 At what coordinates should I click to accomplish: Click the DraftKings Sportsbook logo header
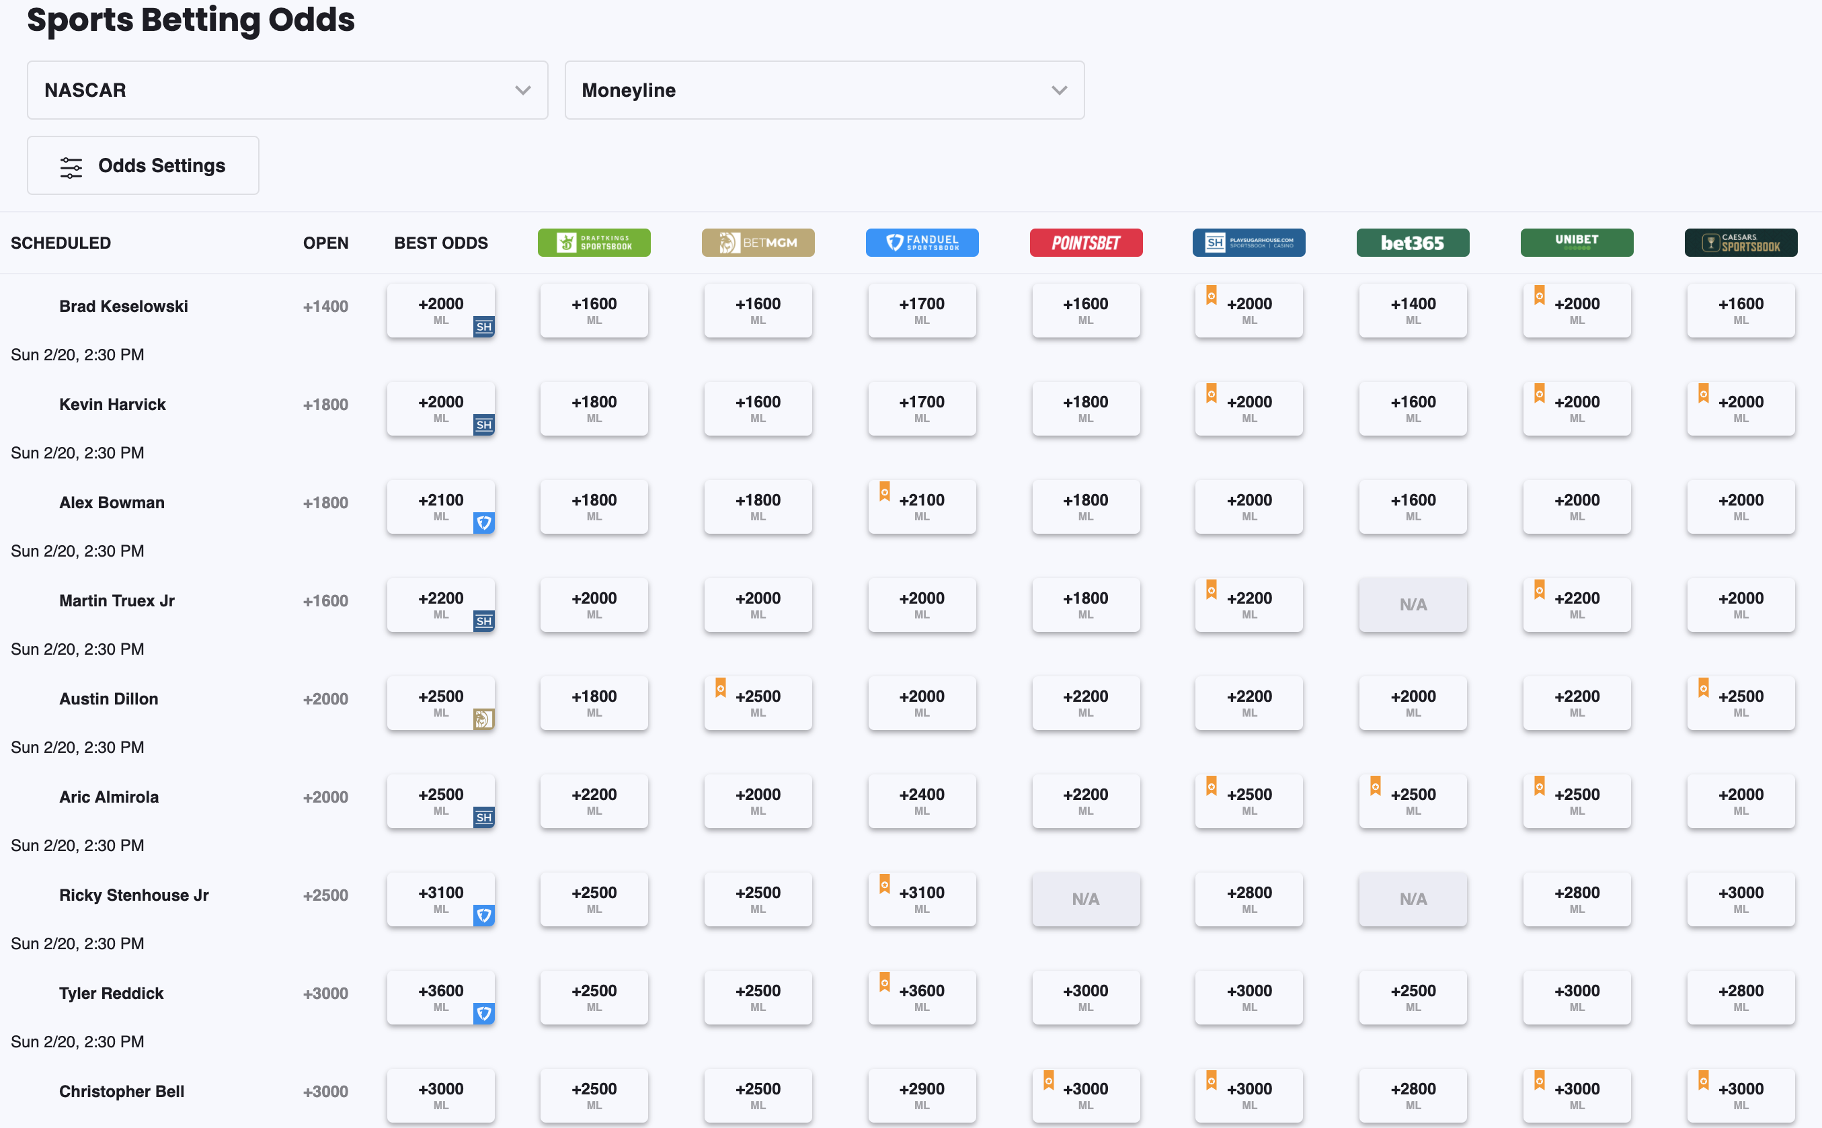point(594,243)
